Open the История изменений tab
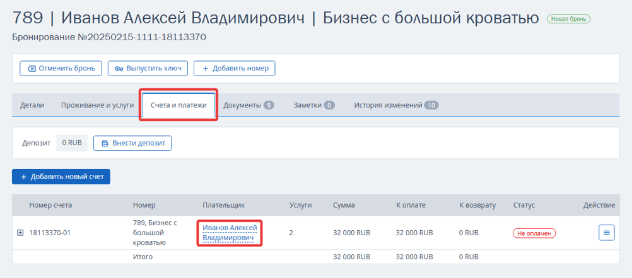The width and height of the screenshot is (632, 278). pos(396,105)
